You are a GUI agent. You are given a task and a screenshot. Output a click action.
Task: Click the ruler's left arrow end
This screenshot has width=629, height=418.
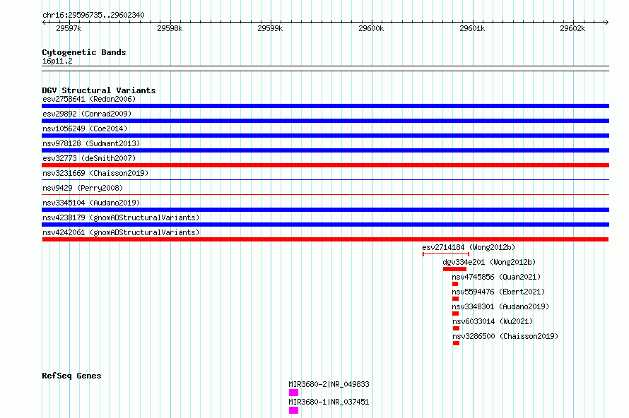[x=44, y=23]
